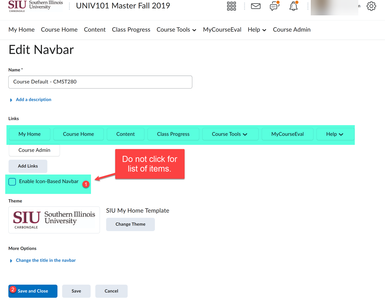Screen dimensions: 385x307
Task: Enable the Icon-Based Navbar checkbox
Action: tap(12, 182)
